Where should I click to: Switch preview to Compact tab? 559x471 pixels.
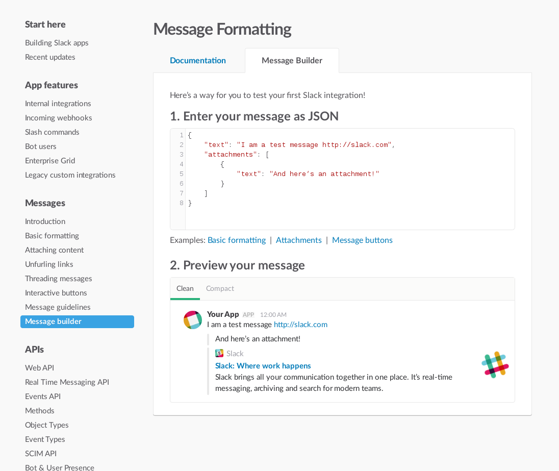pos(220,288)
